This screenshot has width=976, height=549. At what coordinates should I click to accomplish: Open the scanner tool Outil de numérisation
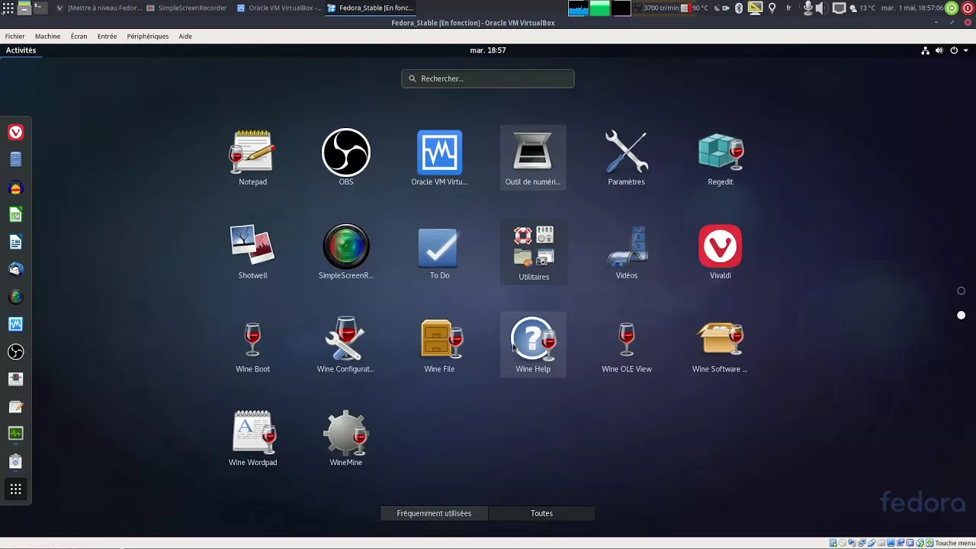(x=533, y=158)
